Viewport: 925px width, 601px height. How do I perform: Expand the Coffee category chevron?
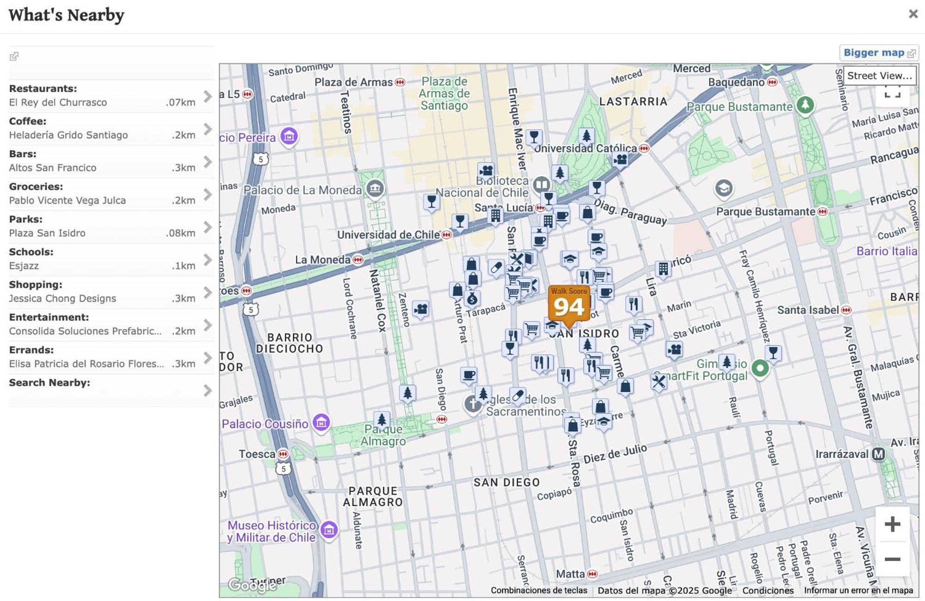click(208, 129)
